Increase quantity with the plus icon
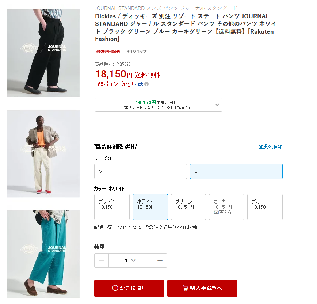This screenshot has width=317, height=304. (160, 261)
